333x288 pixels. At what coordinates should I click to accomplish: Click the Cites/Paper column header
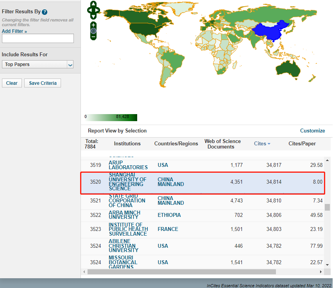point(302,144)
